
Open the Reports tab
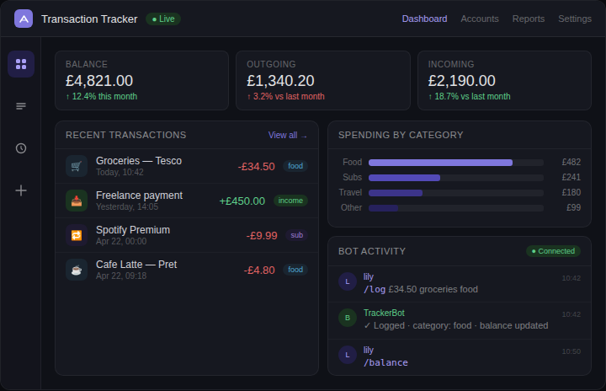(529, 19)
